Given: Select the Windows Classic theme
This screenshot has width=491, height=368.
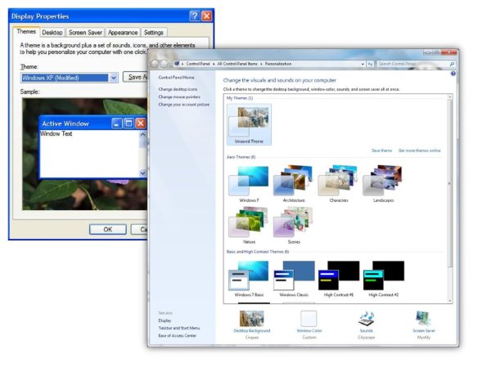Looking at the screenshot, I should (294, 276).
